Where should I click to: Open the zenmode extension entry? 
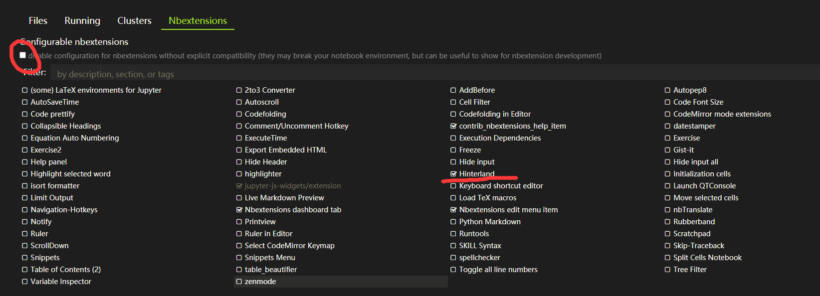(260, 282)
